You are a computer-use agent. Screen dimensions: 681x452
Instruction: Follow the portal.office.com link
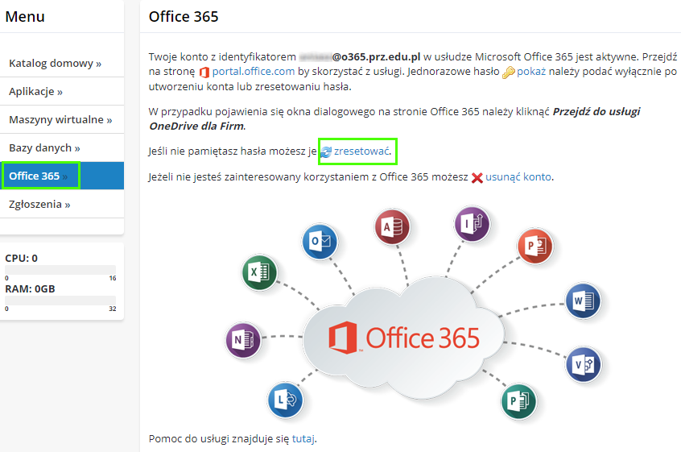click(x=254, y=71)
